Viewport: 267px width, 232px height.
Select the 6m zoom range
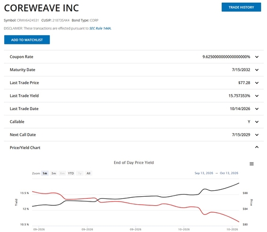pos(62,173)
